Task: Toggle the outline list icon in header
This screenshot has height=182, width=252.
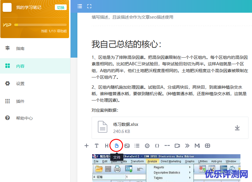Action: [x=80, y=6]
